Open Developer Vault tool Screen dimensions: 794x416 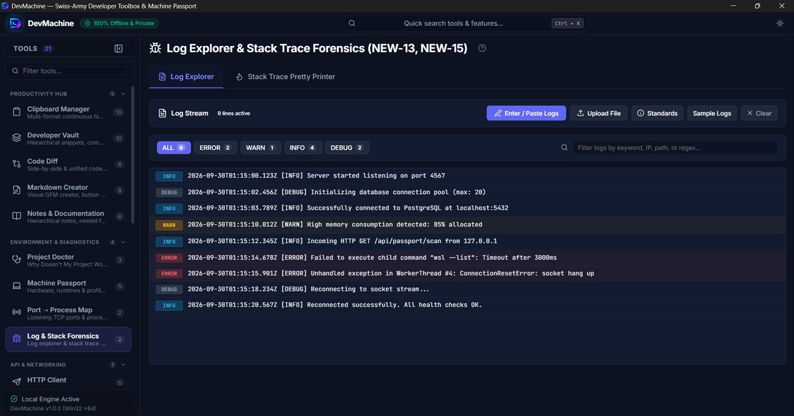[x=68, y=138]
